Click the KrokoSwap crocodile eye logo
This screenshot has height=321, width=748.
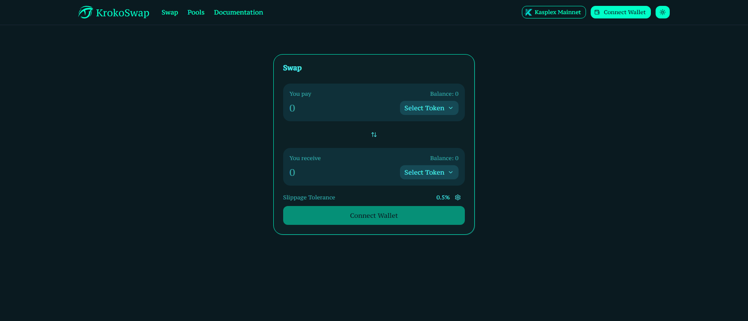click(x=85, y=12)
